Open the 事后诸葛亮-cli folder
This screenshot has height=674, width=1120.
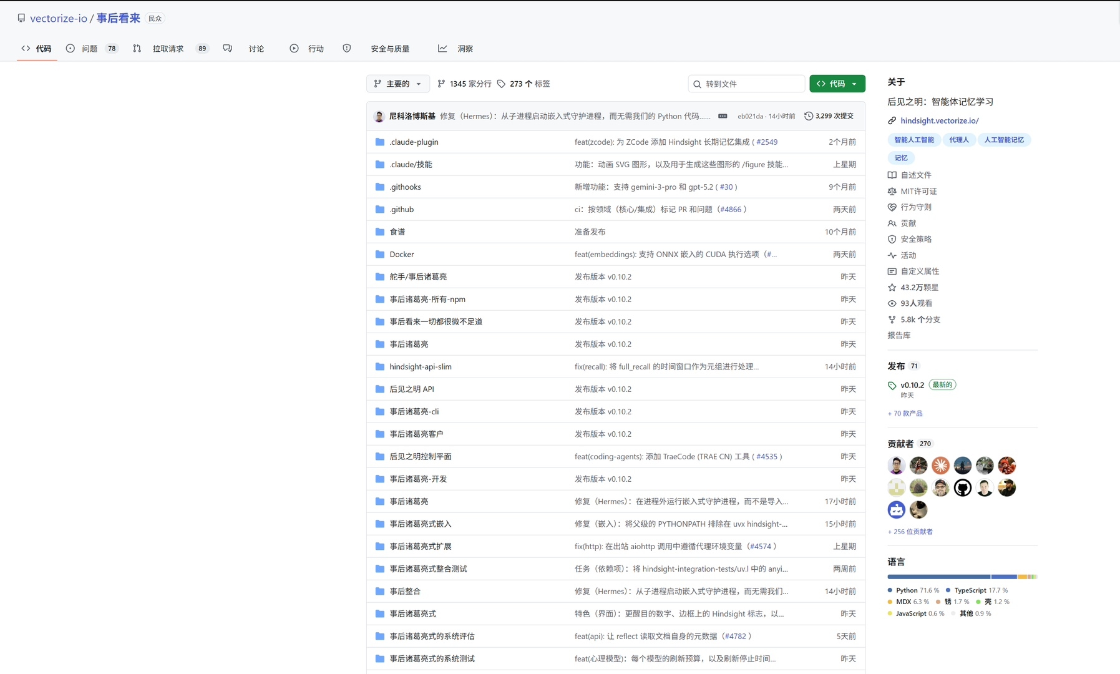[x=414, y=412]
